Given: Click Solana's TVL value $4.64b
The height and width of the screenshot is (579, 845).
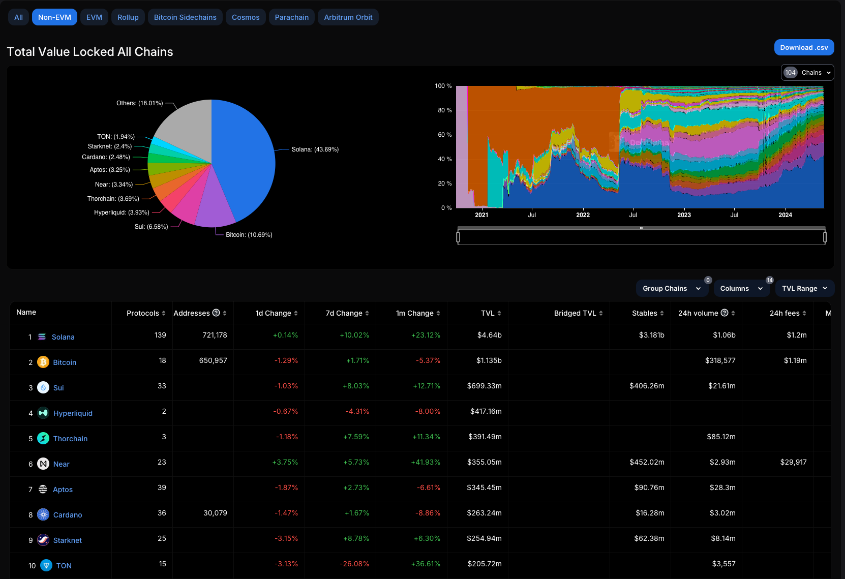Looking at the screenshot, I should (x=489, y=335).
